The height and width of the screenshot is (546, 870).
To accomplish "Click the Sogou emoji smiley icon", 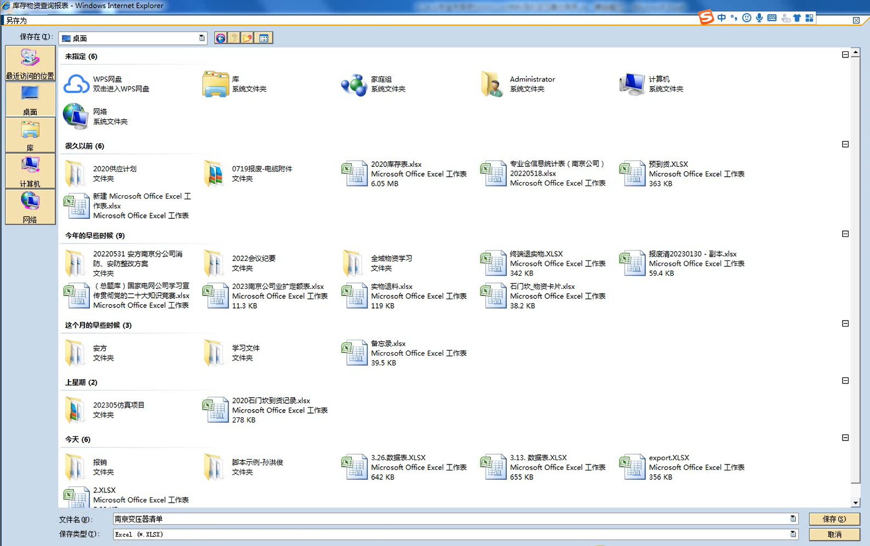I will click(747, 18).
